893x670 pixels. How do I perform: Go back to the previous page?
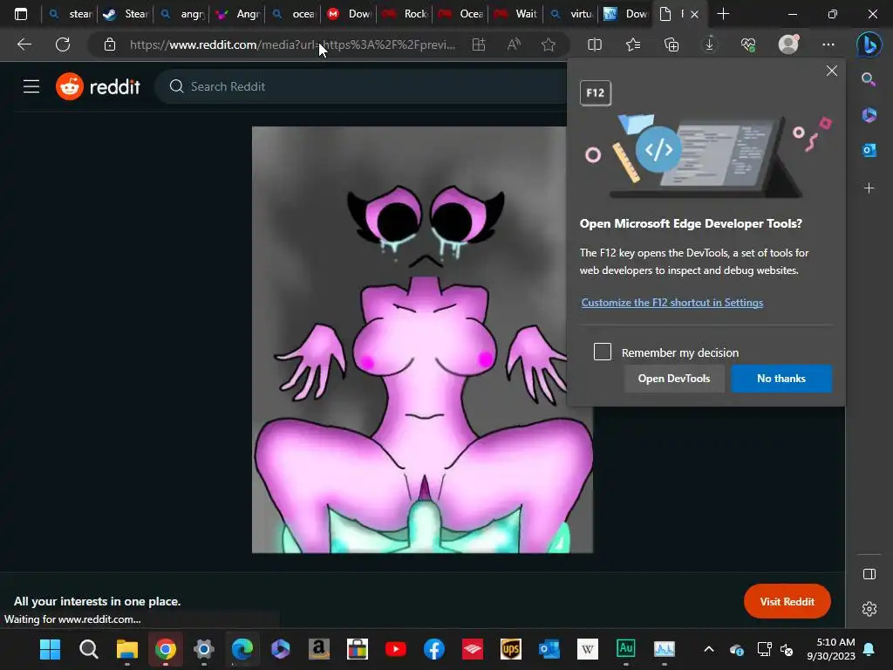tap(24, 44)
